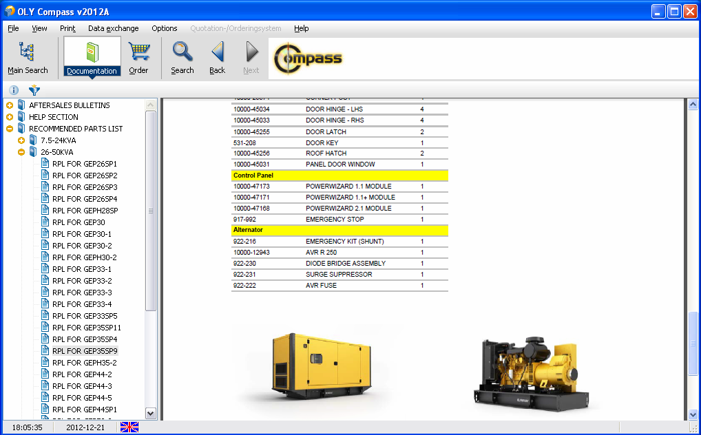Open RPL FOR GEP44-3
The height and width of the screenshot is (435, 701).
pos(82,386)
